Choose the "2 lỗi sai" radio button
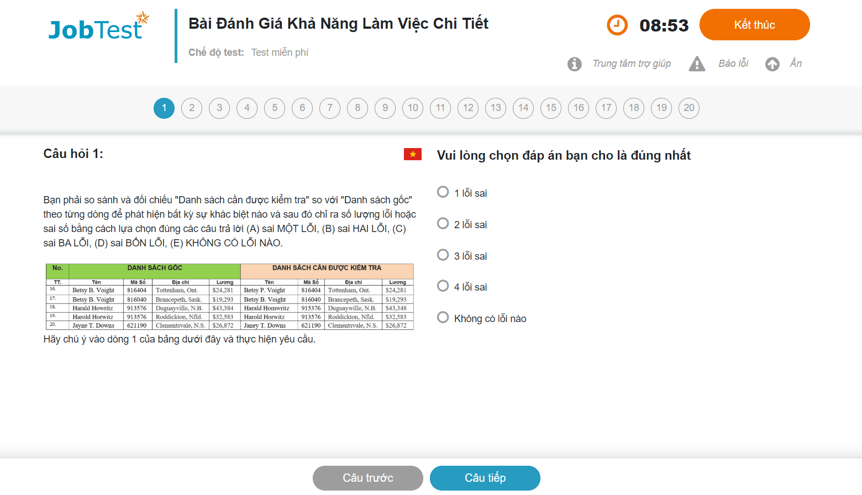Viewport: 862px width, 495px height. [443, 224]
